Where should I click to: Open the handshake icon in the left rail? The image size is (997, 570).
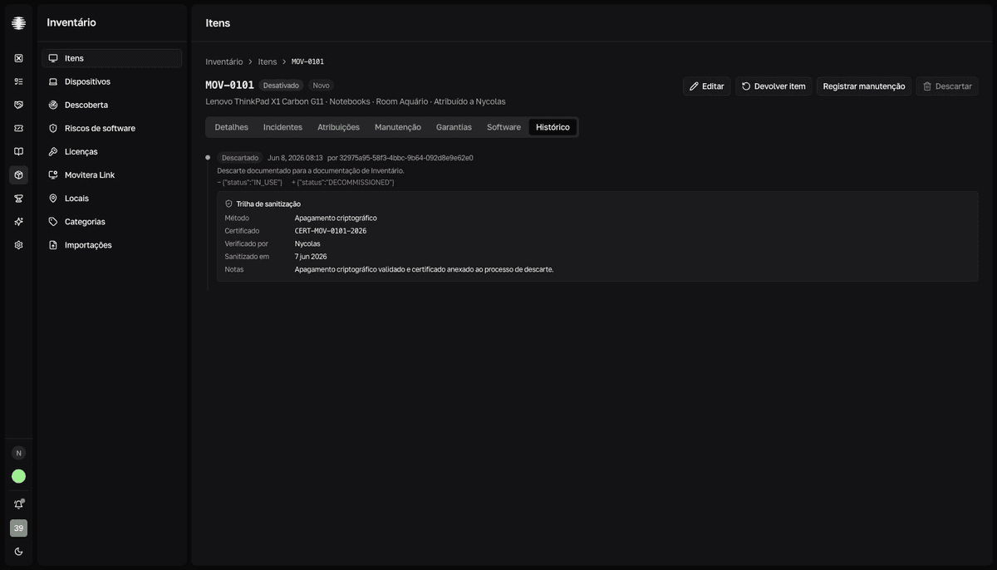point(18,105)
